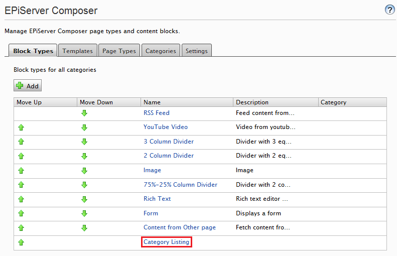
Task: Select the 'Fetch content fro...' description
Action: (263, 227)
